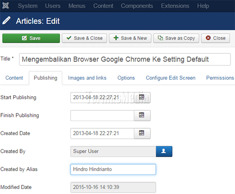
Task: Open the Components menu
Action: tap(137, 6)
